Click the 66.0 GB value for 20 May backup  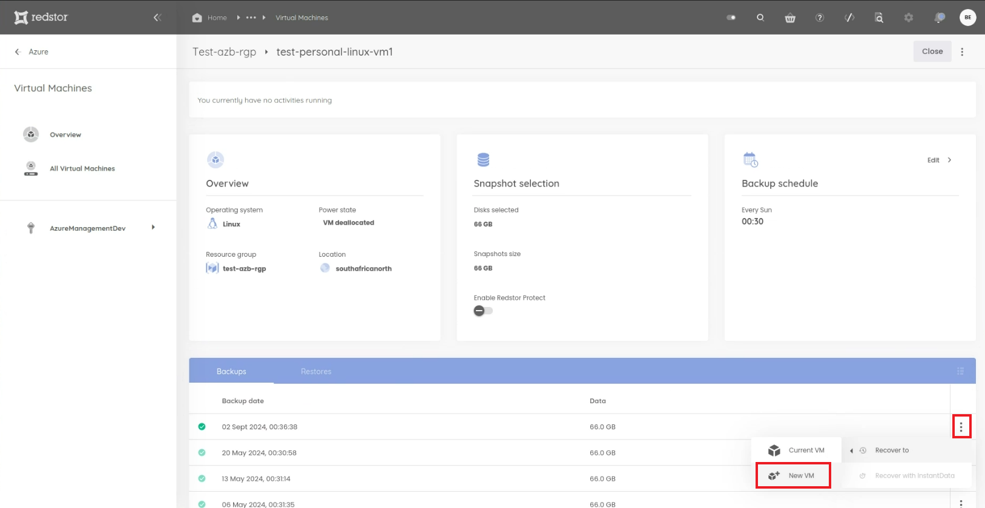point(602,453)
